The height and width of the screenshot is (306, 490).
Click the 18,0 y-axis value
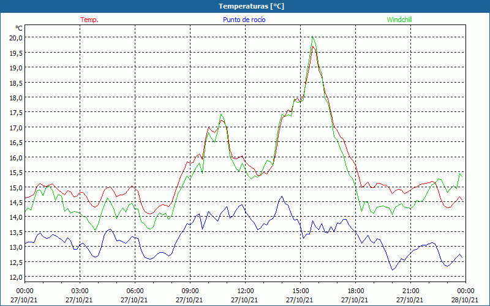click(17, 98)
